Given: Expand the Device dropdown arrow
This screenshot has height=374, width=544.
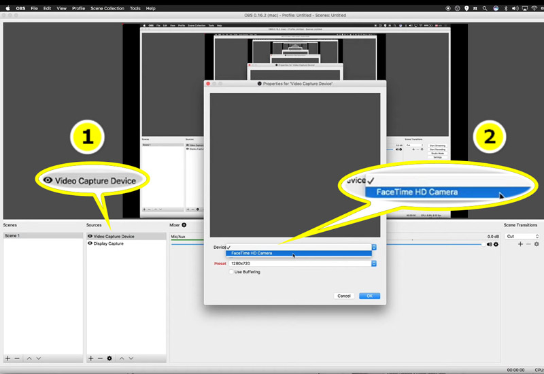Looking at the screenshot, I should tap(373, 248).
